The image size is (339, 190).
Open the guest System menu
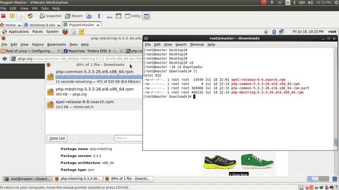pyautogui.click(x=52, y=32)
